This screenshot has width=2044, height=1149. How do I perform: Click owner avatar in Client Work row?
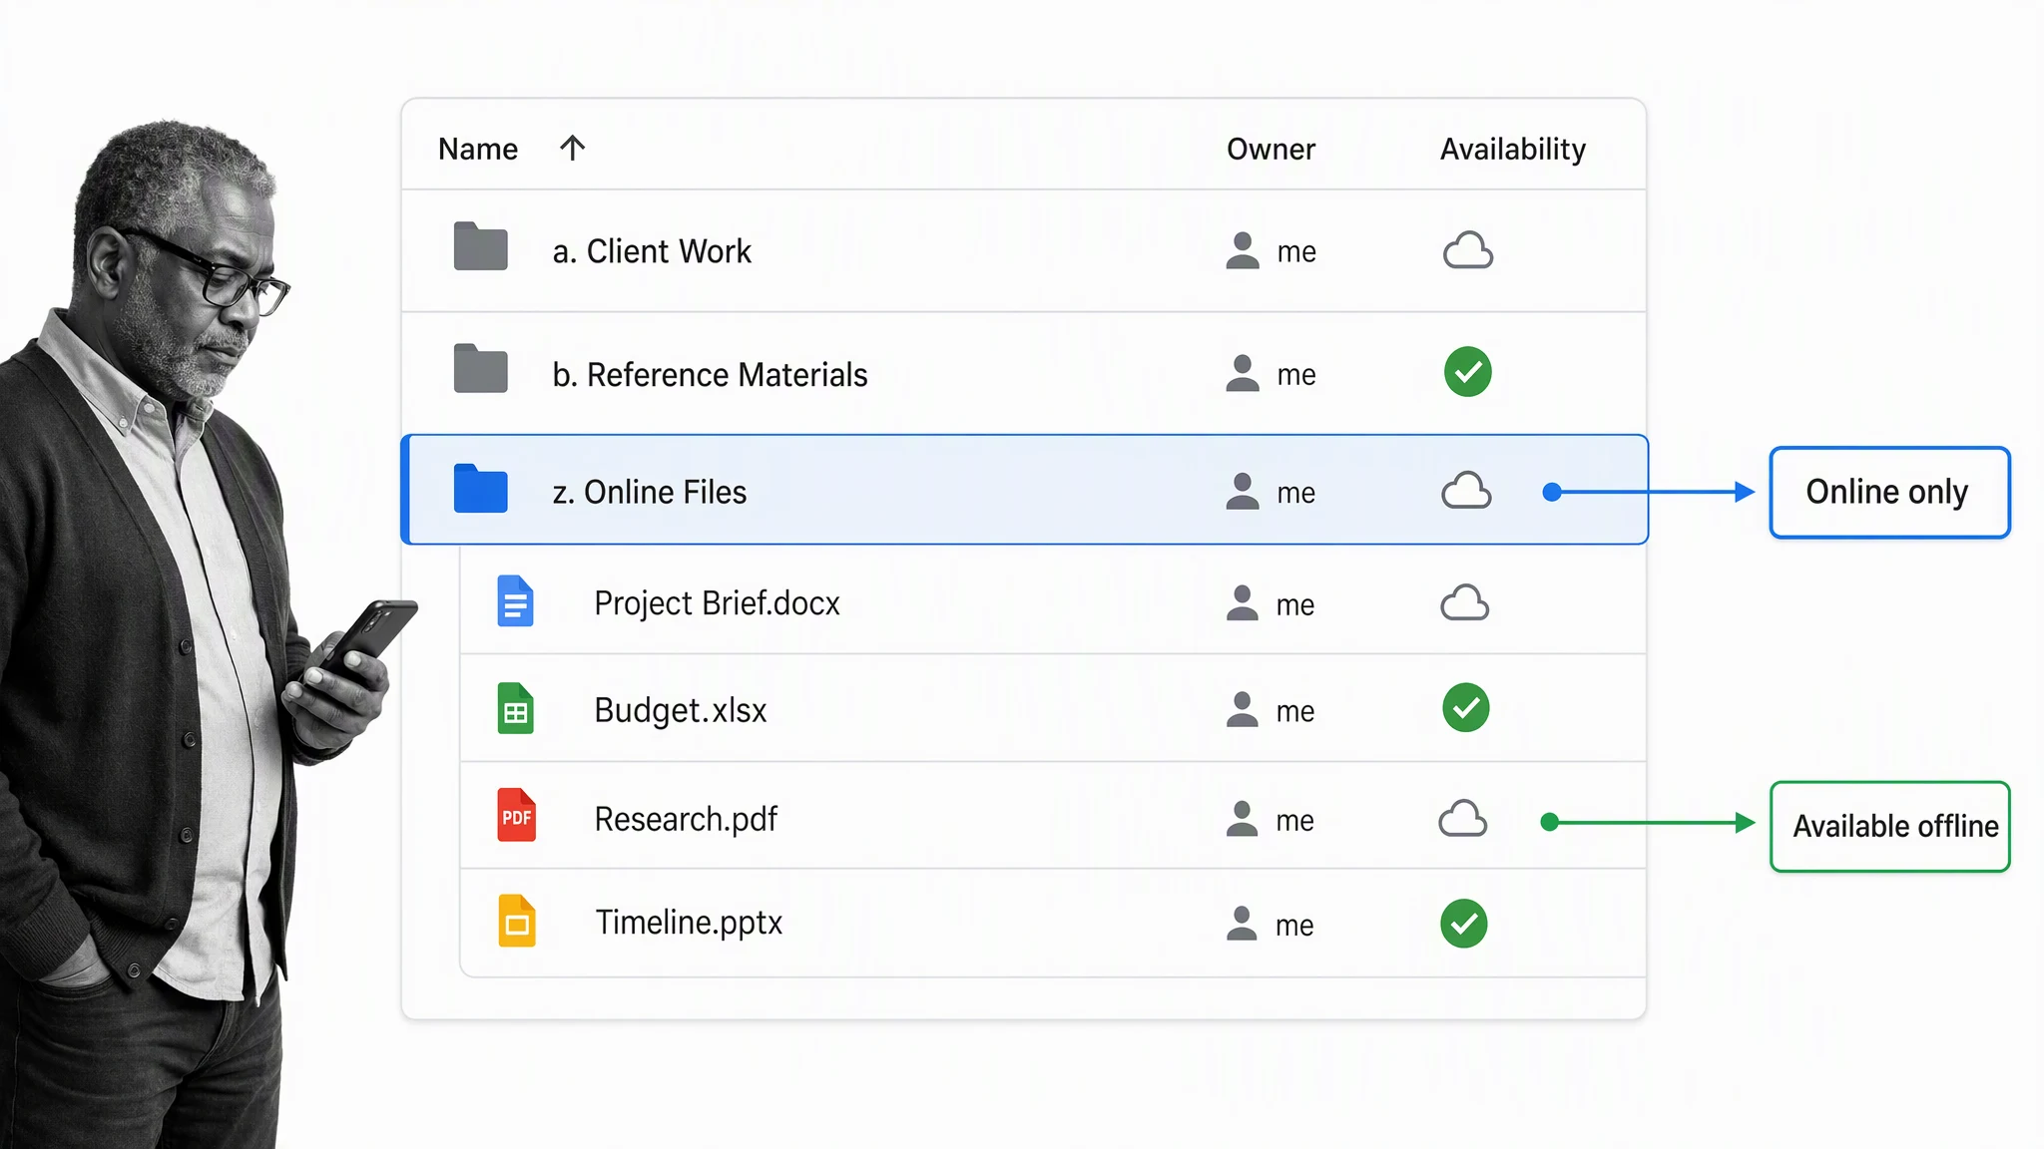coord(1243,250)
